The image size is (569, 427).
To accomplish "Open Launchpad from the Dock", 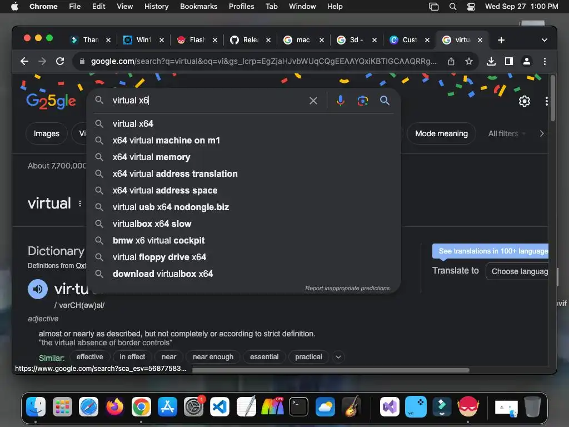I will [x=62, y=406].
